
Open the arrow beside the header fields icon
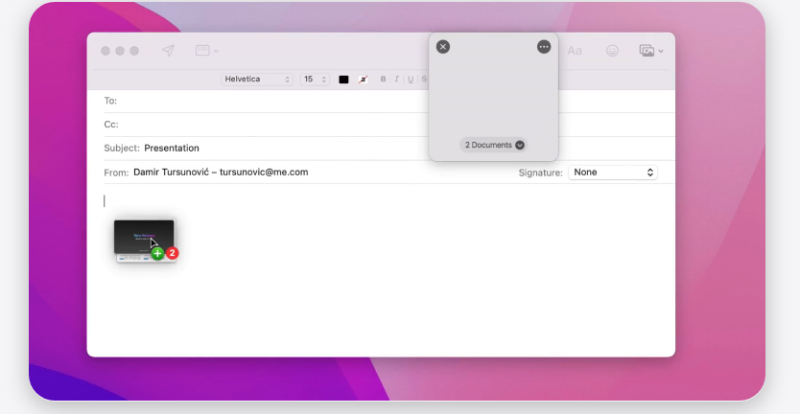click(217, 51)
